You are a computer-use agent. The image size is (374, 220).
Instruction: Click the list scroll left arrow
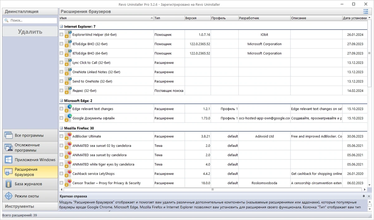coord(61,189)
